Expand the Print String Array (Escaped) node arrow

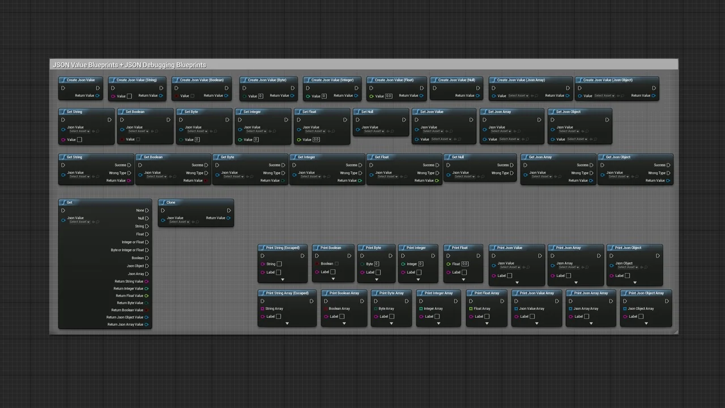(x=287, y=324)
